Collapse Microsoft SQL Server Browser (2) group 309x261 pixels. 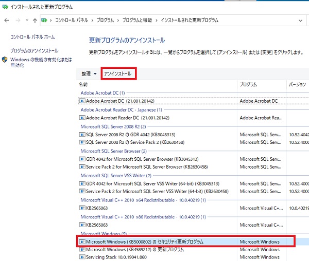(114, 151)
